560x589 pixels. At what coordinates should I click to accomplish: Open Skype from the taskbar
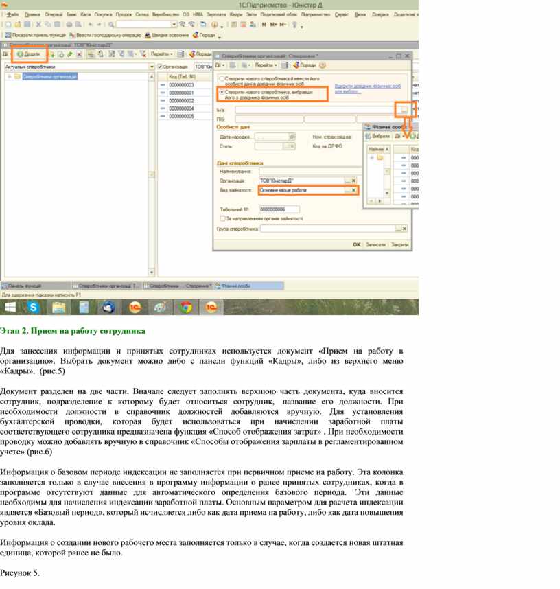[x=34, y=308]
